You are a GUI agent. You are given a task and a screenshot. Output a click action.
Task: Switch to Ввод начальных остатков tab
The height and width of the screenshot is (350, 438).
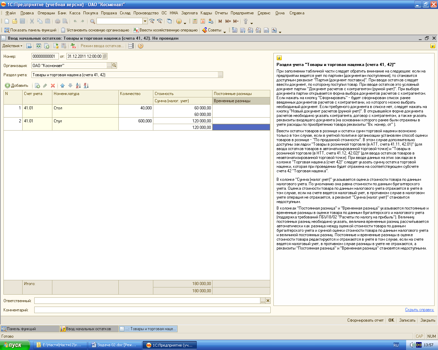(88, 329)
